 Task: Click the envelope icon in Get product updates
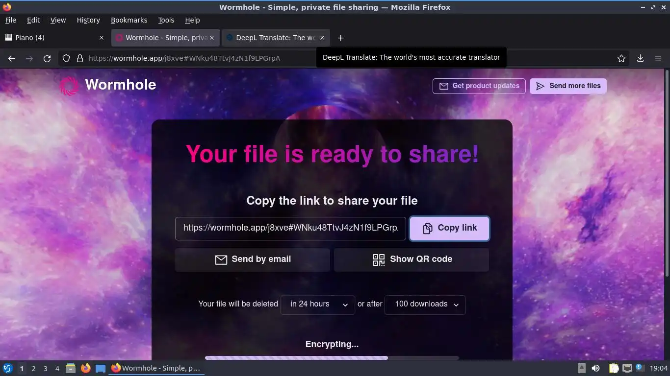(444, 86)
